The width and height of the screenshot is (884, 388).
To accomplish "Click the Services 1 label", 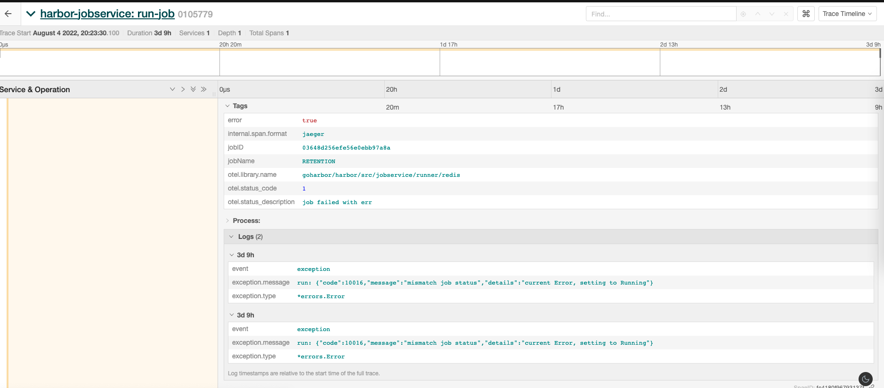I will click(195, 33).
